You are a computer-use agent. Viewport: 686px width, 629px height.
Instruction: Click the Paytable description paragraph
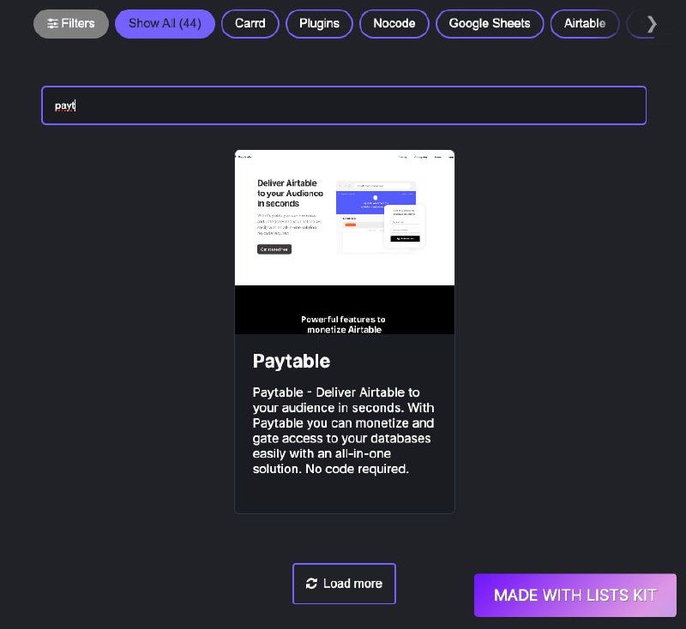(344, 430)
